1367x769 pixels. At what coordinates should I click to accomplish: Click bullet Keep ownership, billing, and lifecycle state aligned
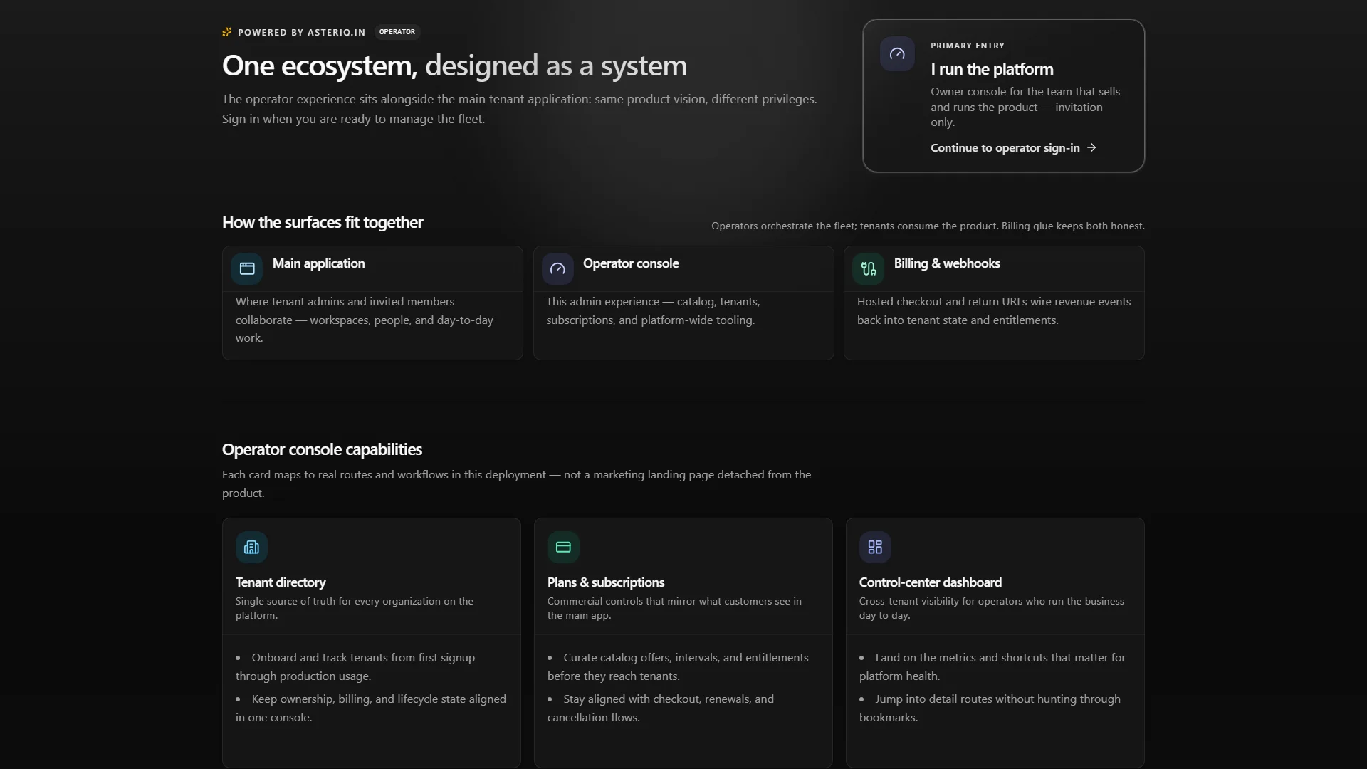pyautogui.click(x=371, y=708)
